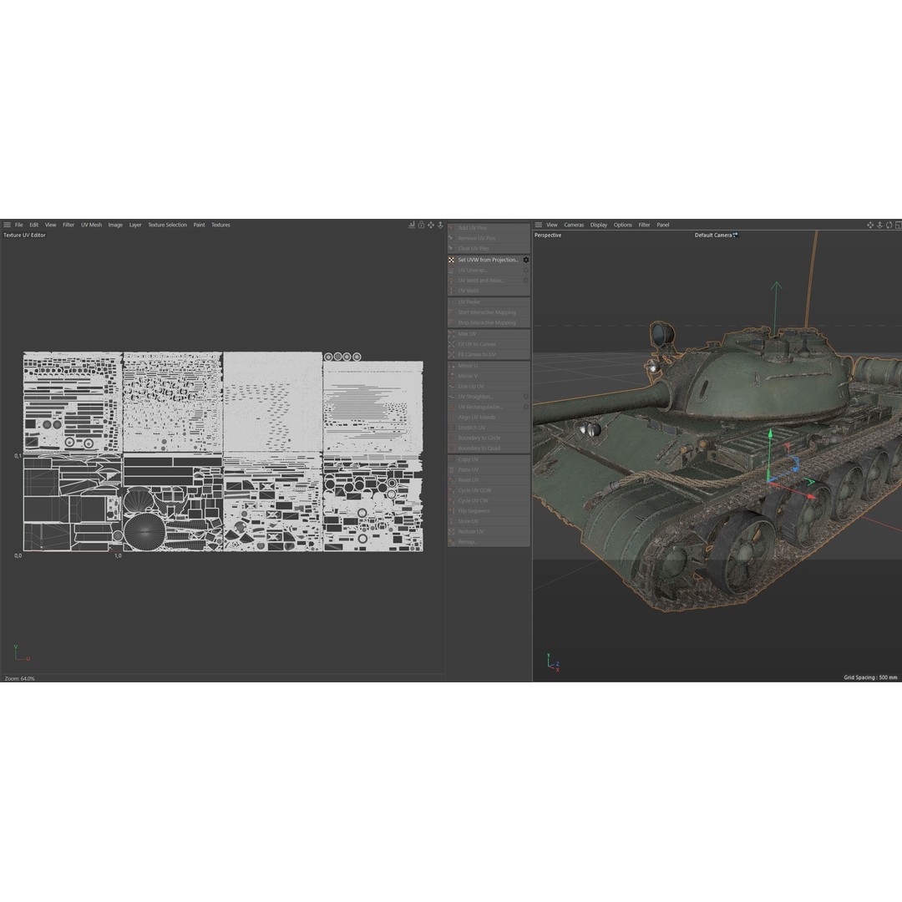Open the Texture Selection menu

pos(167,225)
